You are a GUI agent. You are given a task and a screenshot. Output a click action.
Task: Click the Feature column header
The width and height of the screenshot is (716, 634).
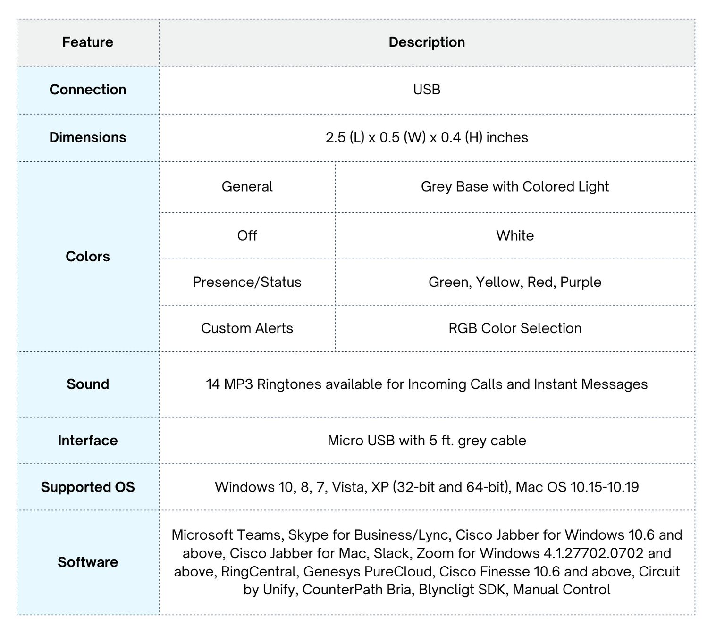[x=88, y=42]
